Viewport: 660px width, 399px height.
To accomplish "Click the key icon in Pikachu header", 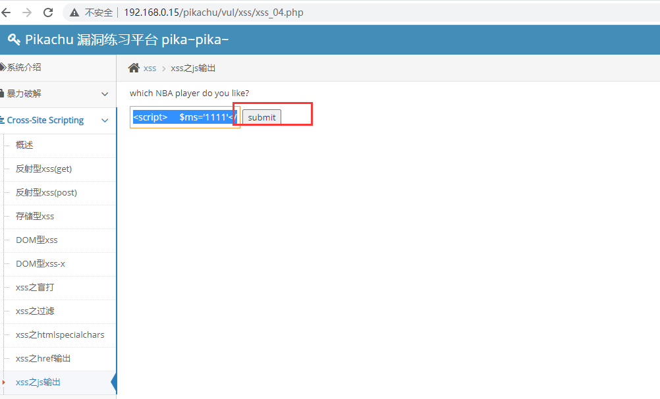I will pos(14,40).
